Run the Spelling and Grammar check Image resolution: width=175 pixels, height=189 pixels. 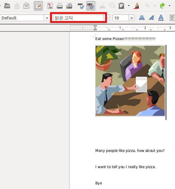point(81,6)
